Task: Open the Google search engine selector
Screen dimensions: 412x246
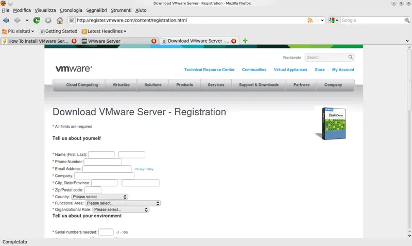Action: tap(334, 20)
